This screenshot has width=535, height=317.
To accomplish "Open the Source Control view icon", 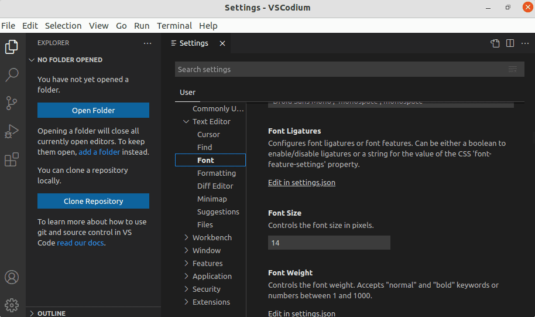I will point(12,103).
